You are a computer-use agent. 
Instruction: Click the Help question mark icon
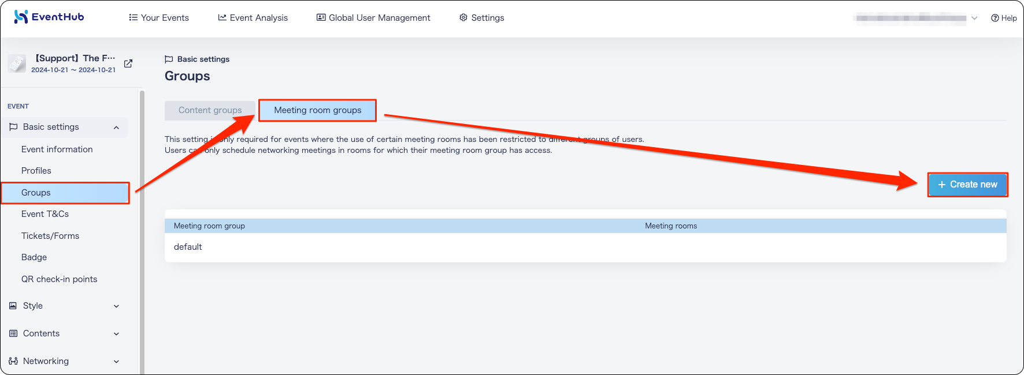[x=995, y=18]
